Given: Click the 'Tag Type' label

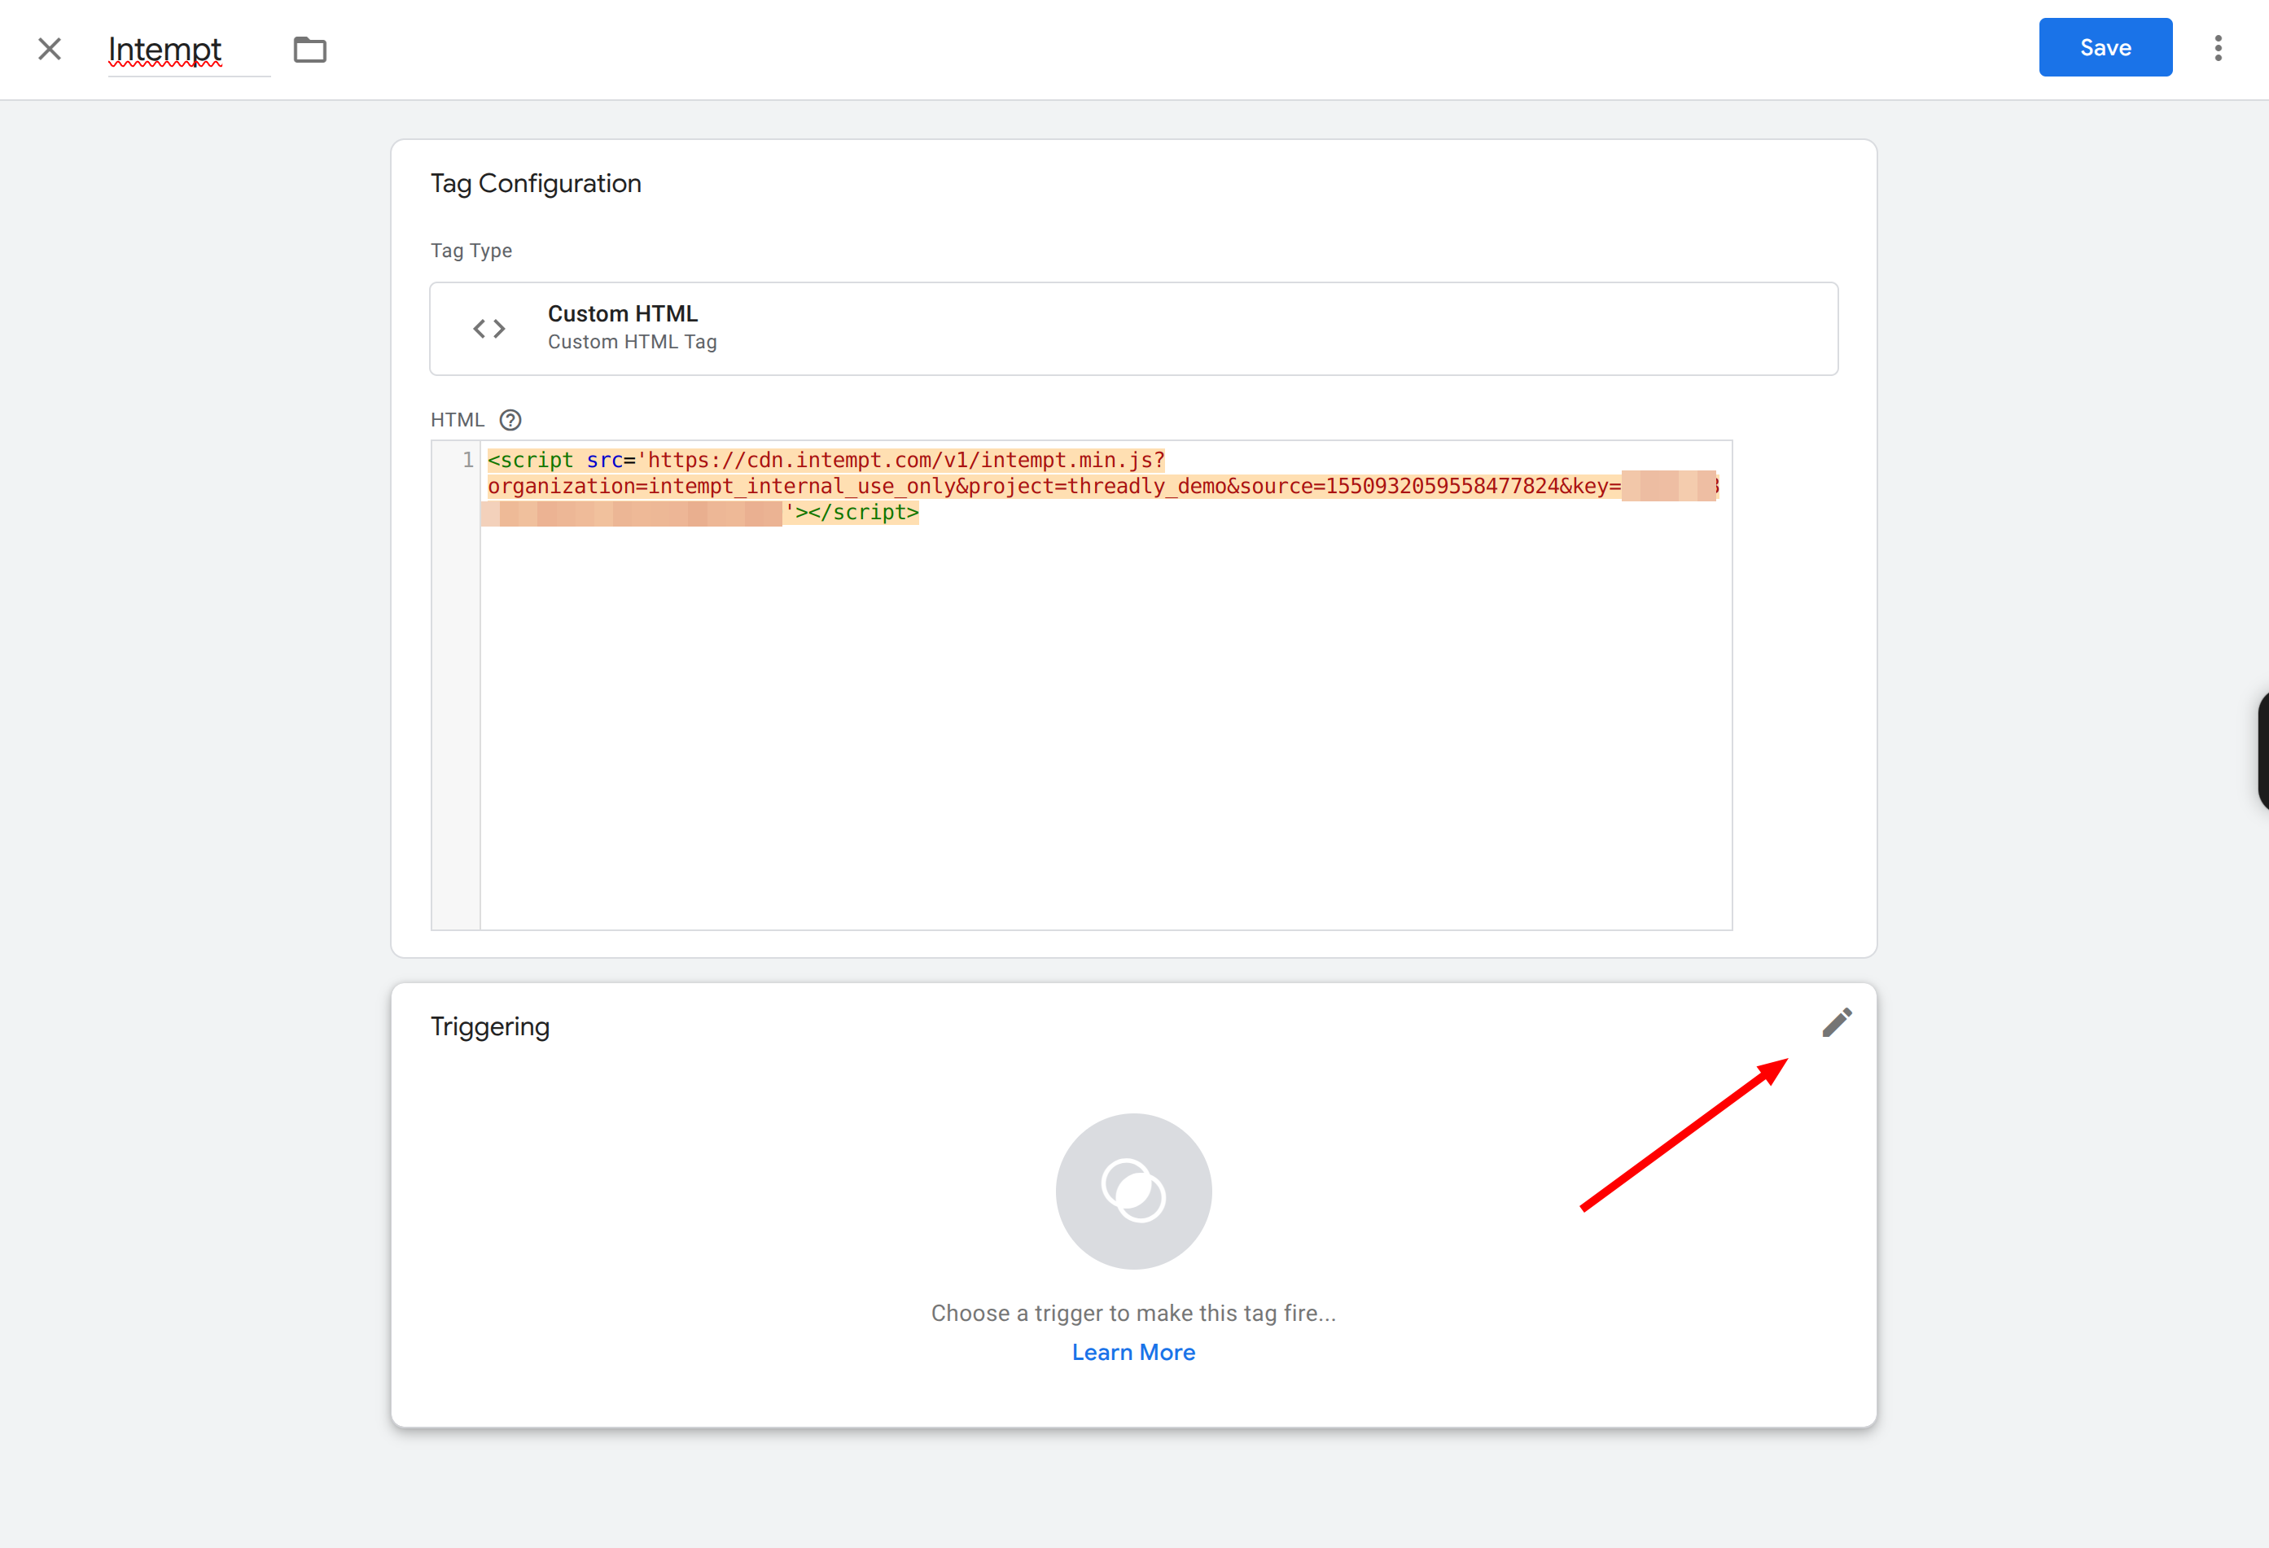Looking at the screenshot, I should click(471, 251).
